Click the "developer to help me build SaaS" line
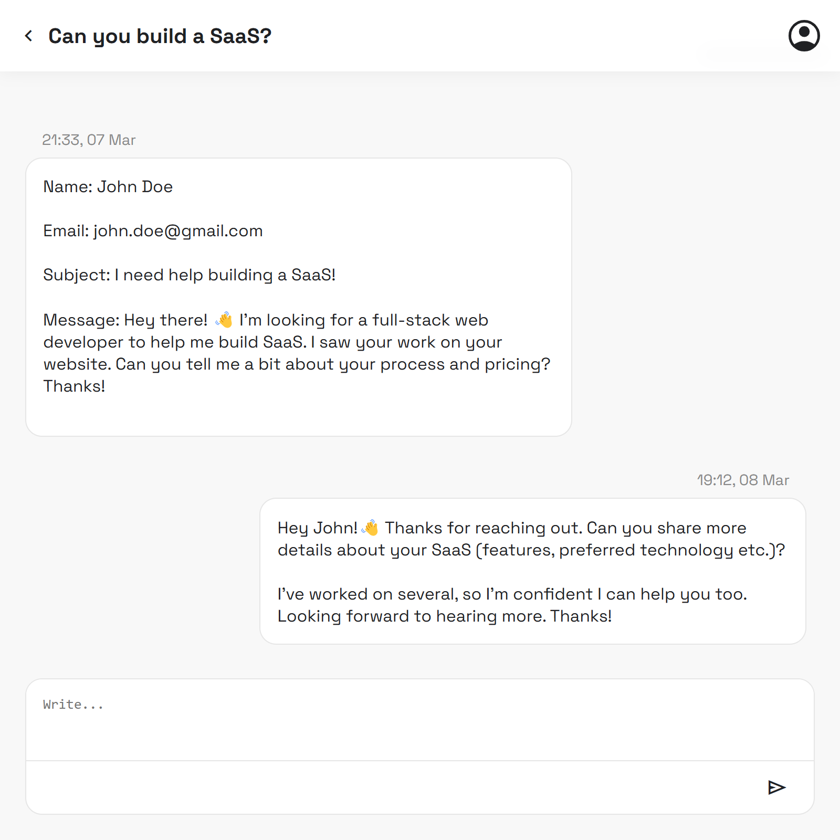 tap(272, 342)
